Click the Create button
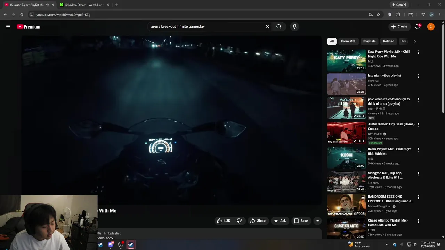Image resolution: width=445 pixels, height=250 pixels. (399, 27)
